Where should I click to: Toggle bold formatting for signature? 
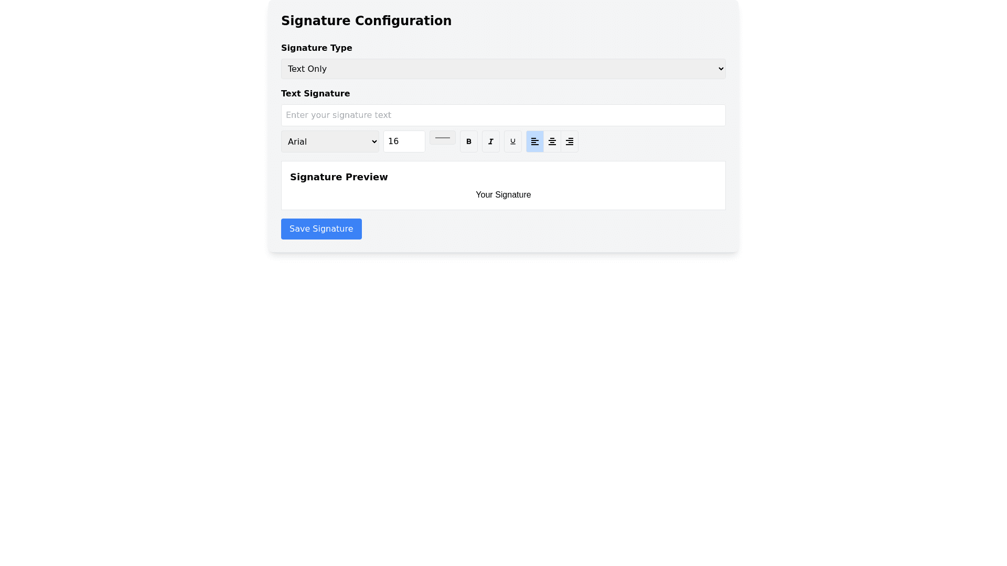pos(468,141)
